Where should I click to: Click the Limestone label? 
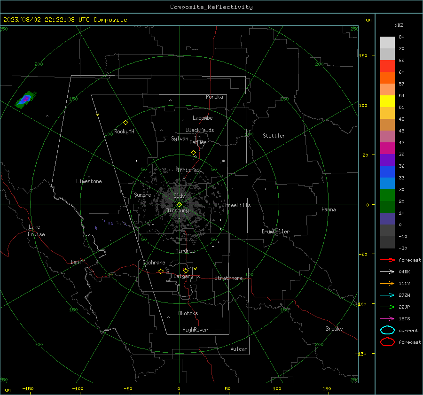coord(89,181)
